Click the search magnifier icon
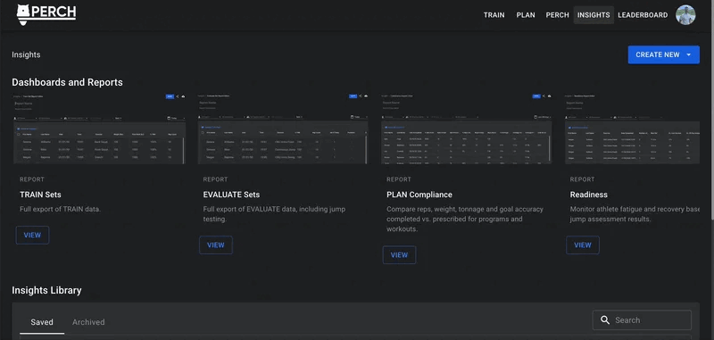714x340 pixels. tap(605, 320)
